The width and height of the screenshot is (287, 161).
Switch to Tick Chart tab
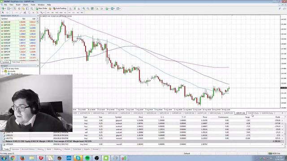tap(16, 62)
